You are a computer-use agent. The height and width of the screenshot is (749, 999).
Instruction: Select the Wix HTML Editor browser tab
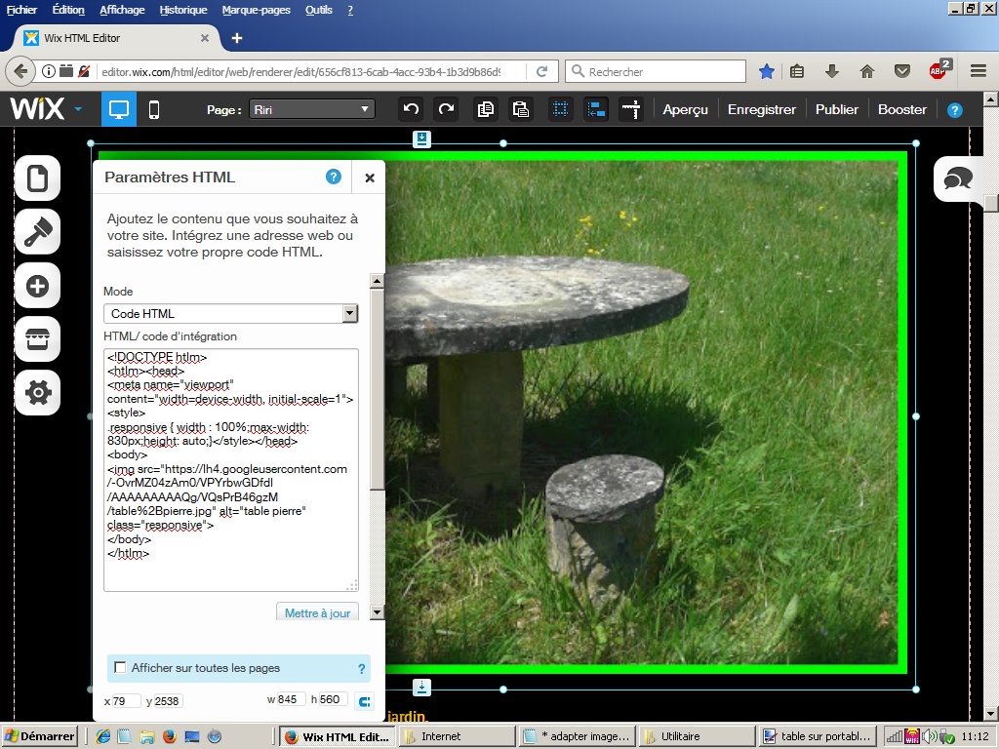click(117, 38)
